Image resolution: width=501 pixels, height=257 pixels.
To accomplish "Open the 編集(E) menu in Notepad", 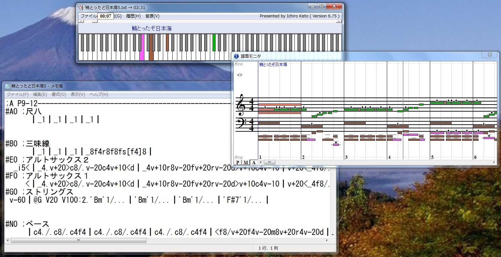I will [40, 94].
